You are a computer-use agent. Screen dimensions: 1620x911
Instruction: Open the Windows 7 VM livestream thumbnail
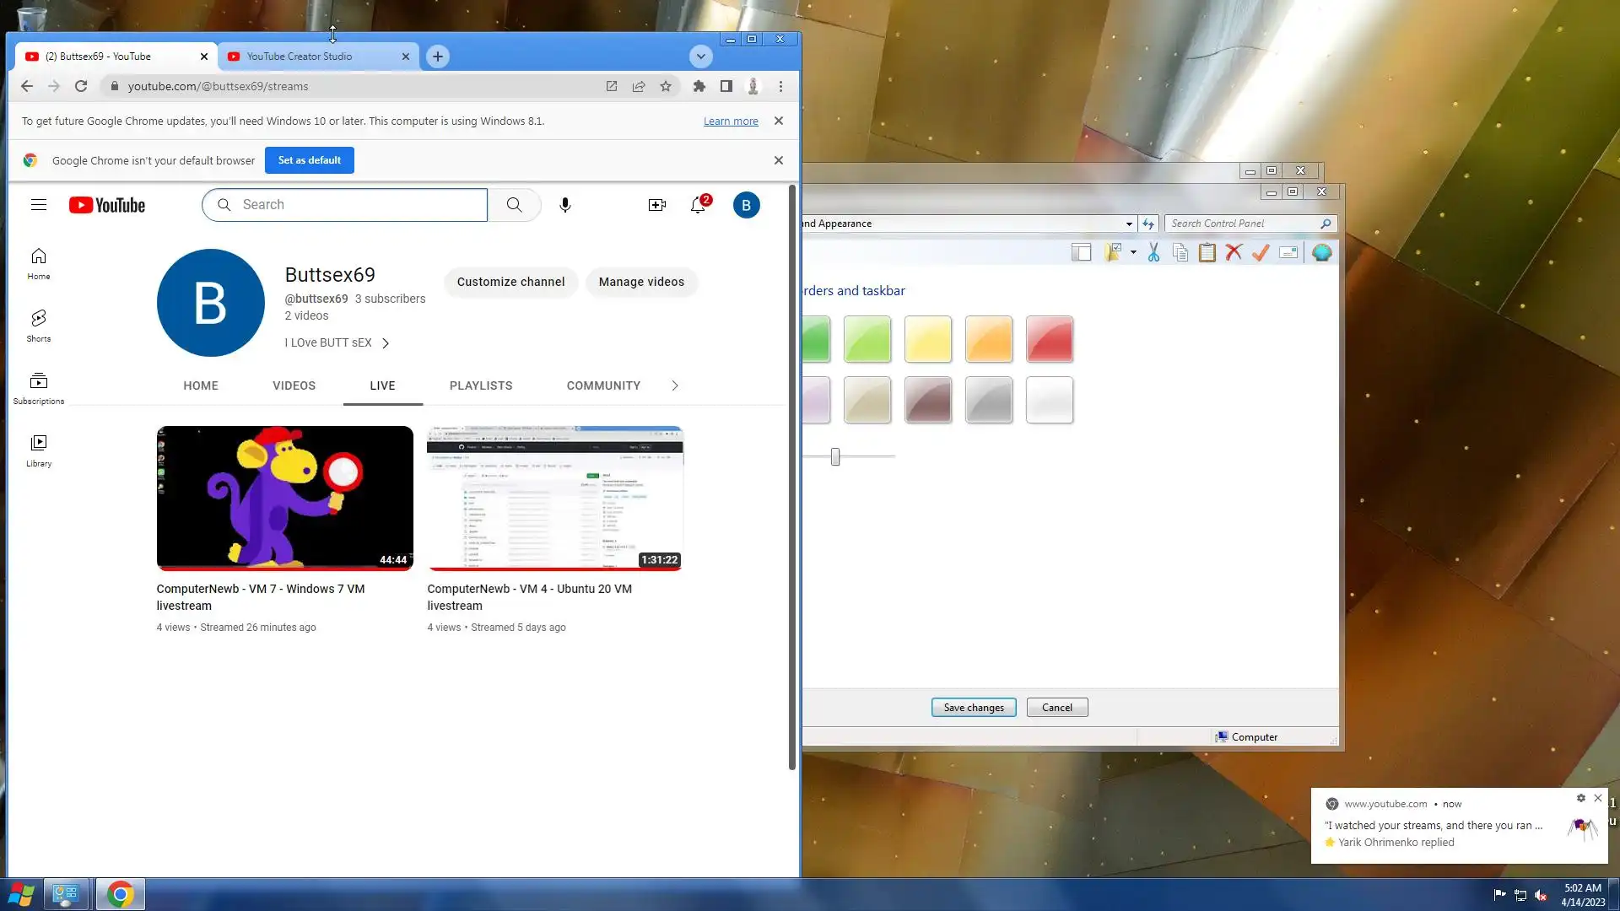284,498
